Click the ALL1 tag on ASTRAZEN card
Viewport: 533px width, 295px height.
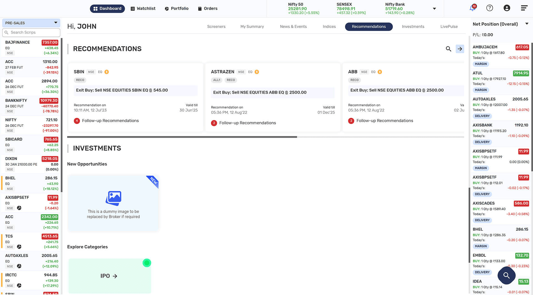pyautogui.click(x=217, y=80)
